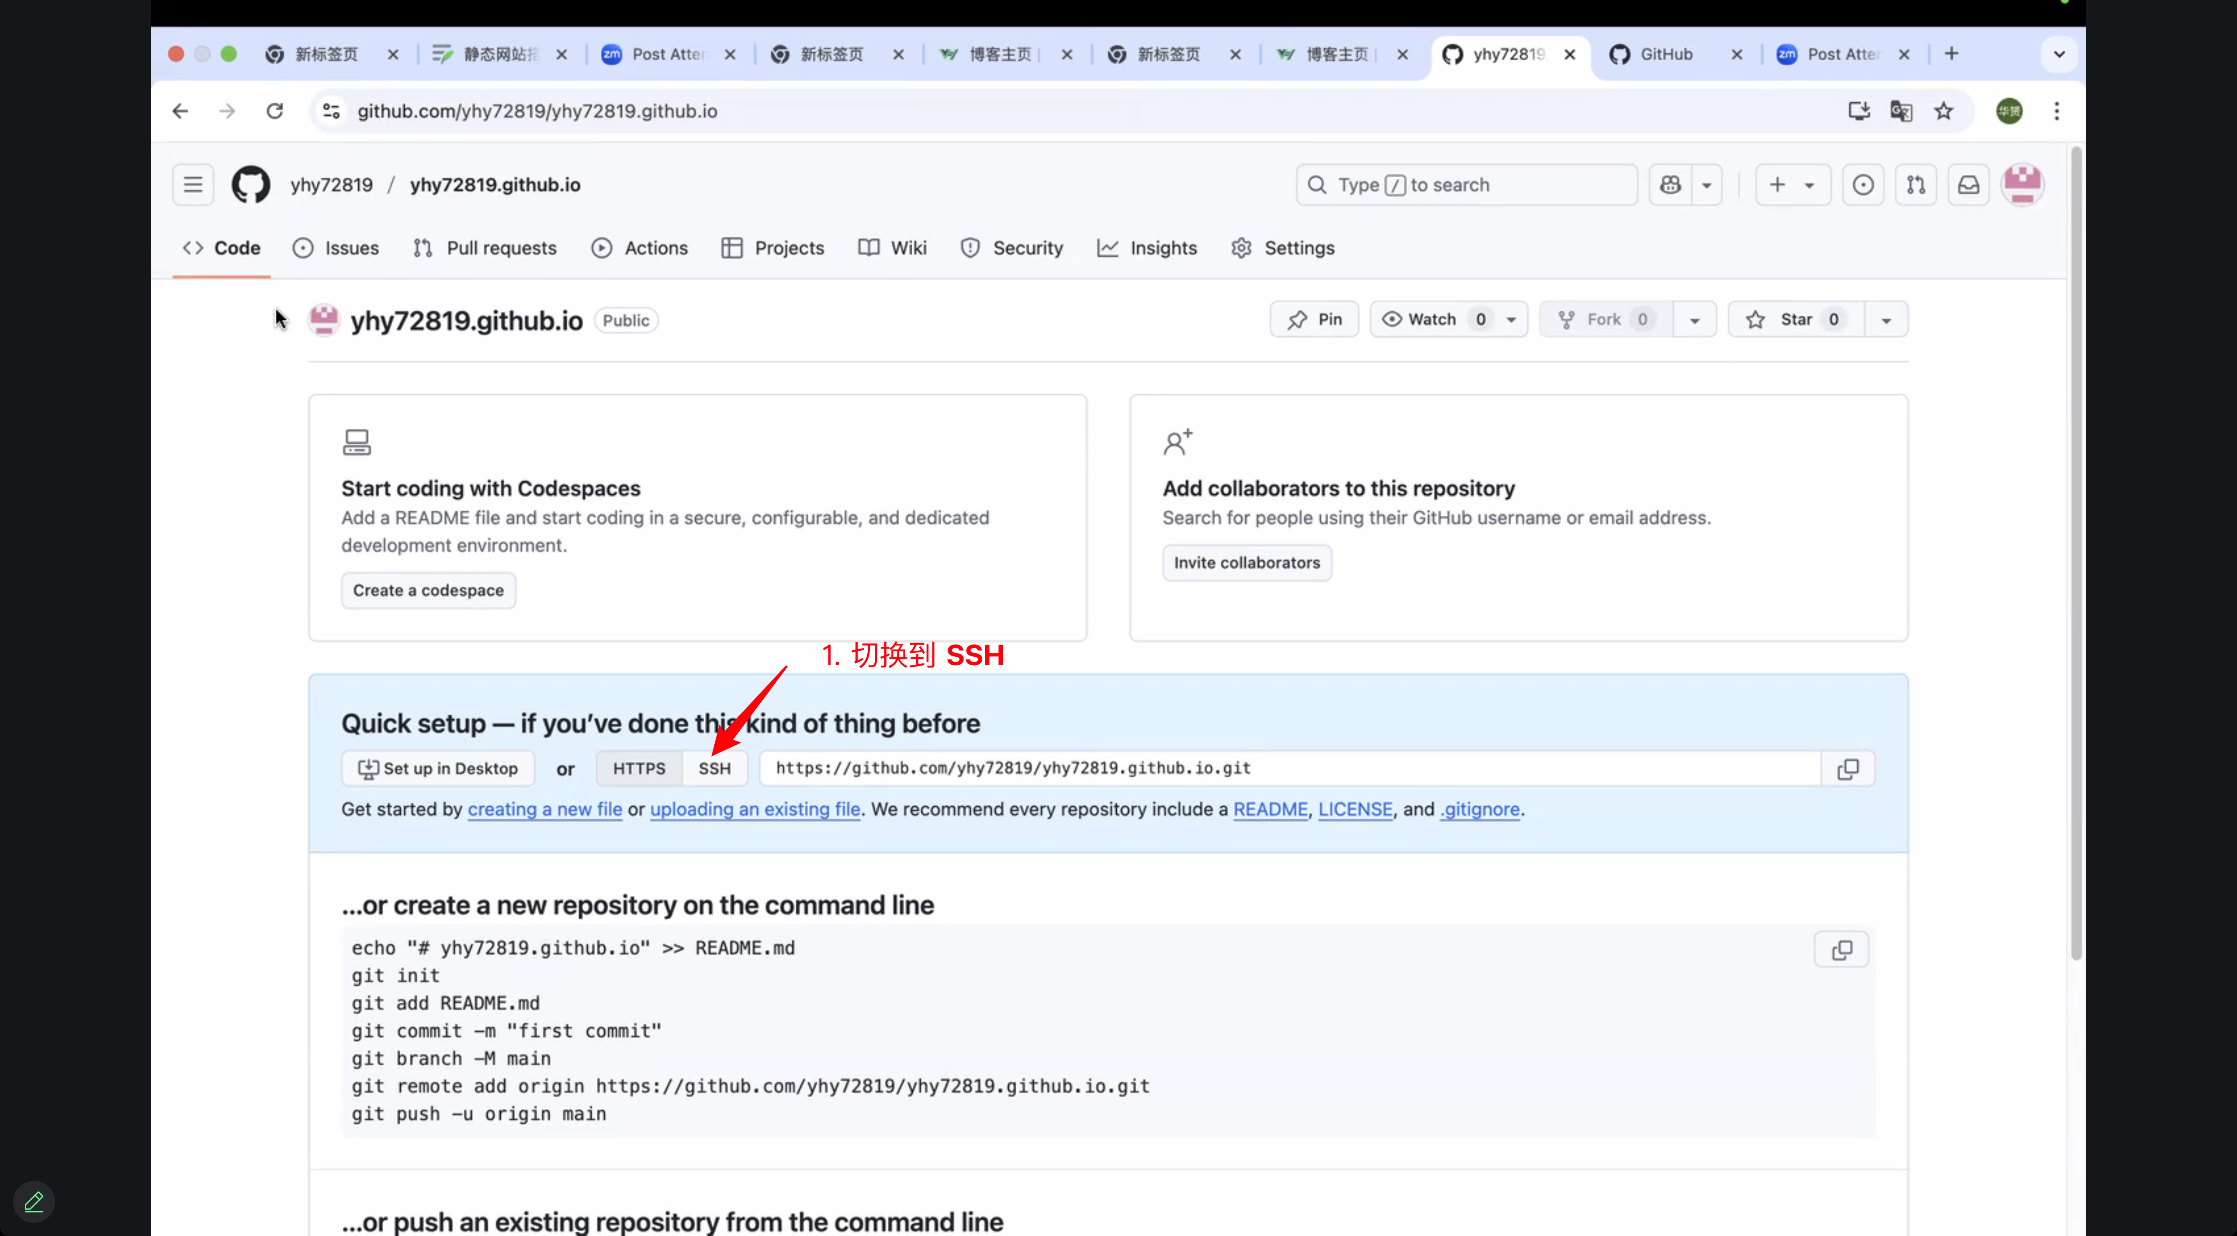
Task: Click Set up in Desktop button
Action: [x=438, y=769]
